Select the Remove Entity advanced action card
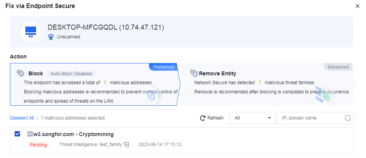Screen dimensions: 366x158 click(x=267, y=85)
